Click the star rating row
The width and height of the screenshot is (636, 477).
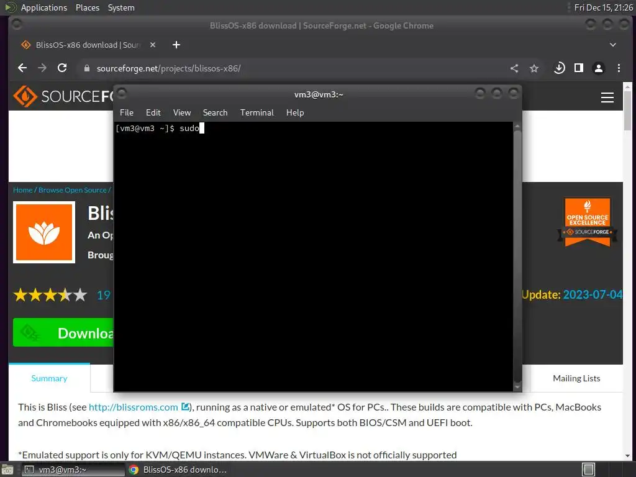50,295
